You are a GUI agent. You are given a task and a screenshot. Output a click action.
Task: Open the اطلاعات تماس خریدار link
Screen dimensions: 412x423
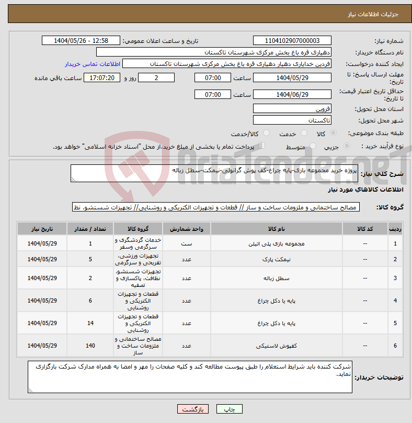click(93, 64)
